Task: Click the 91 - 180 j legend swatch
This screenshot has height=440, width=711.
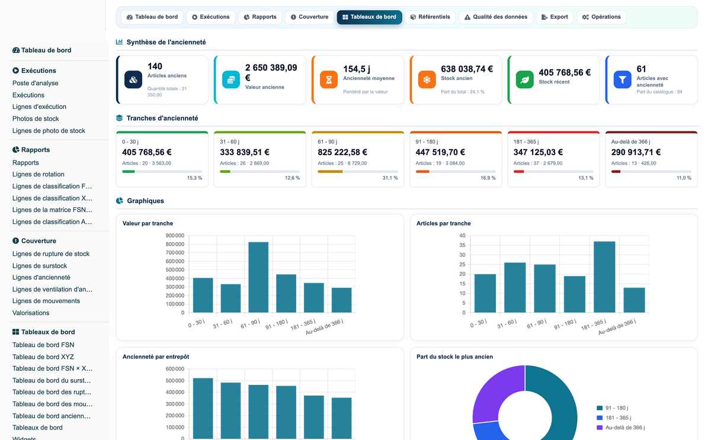Action: (600, 408)
